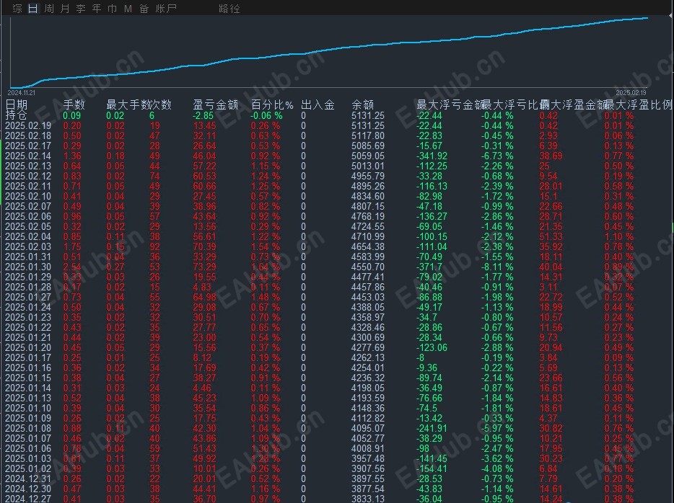Open the 备 notes icon
Screen dimensions: 674x503
pos(144,9)
